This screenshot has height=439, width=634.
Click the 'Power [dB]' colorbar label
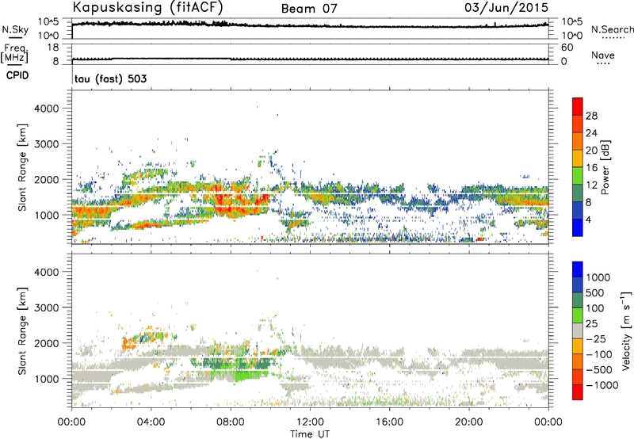tap(605, 167)
